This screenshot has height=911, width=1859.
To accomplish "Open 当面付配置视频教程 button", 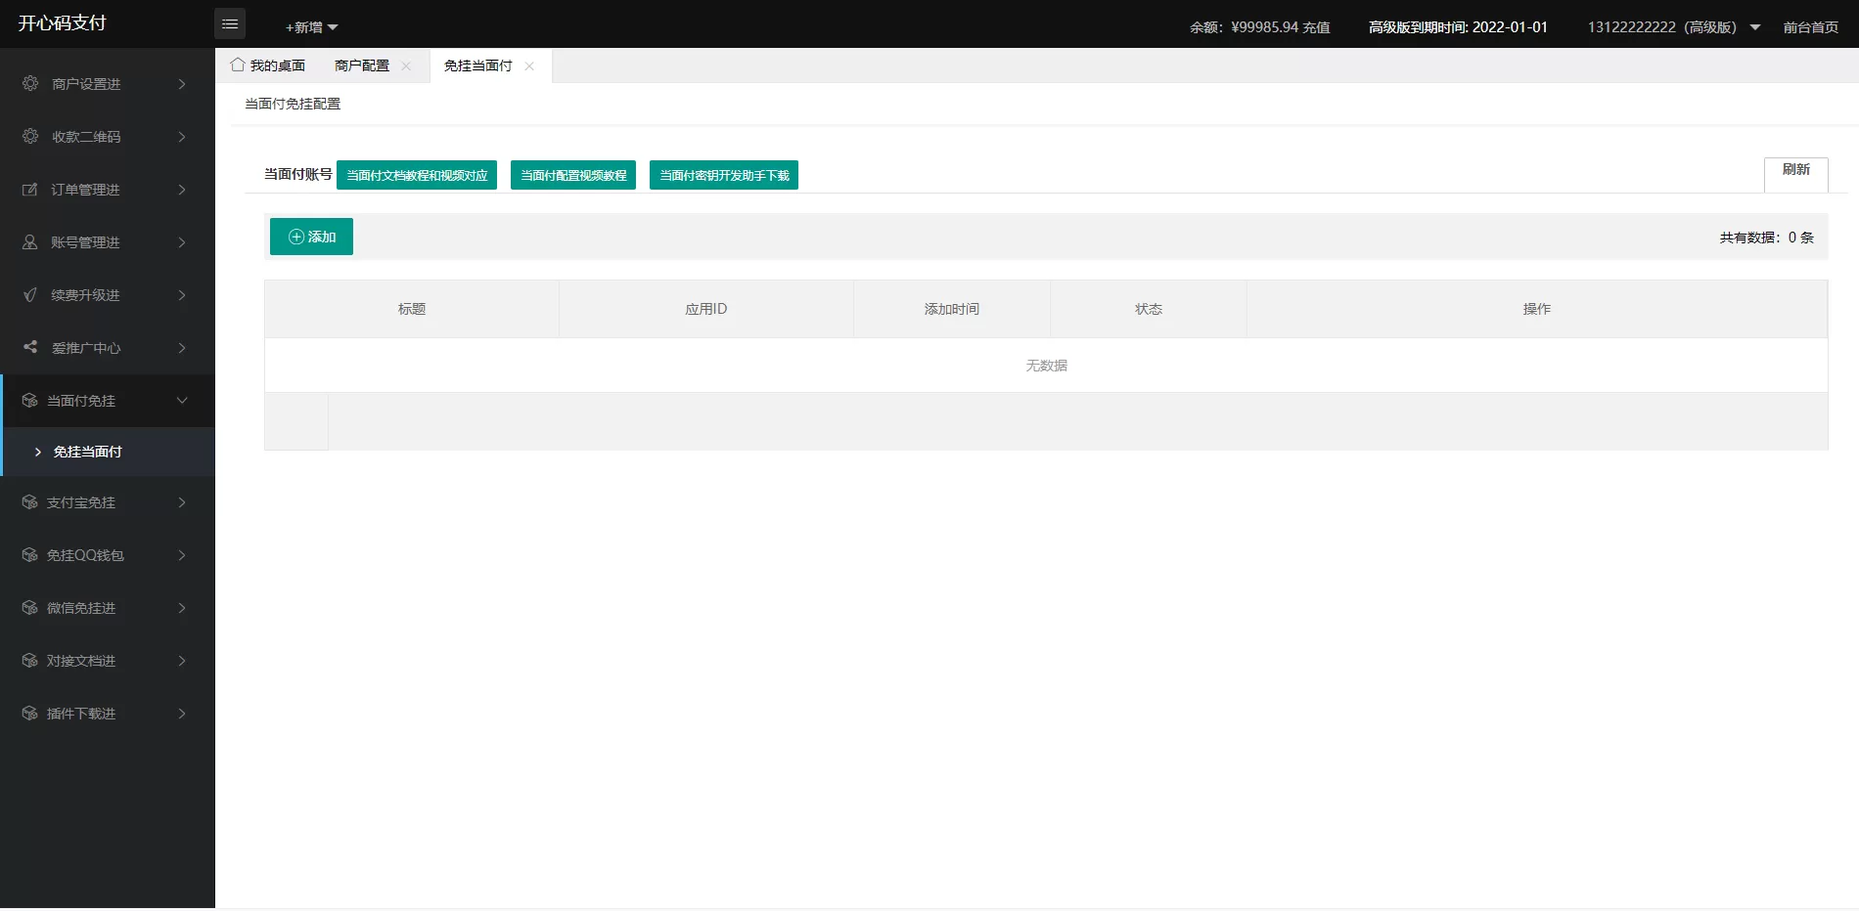I will [573, 175].
